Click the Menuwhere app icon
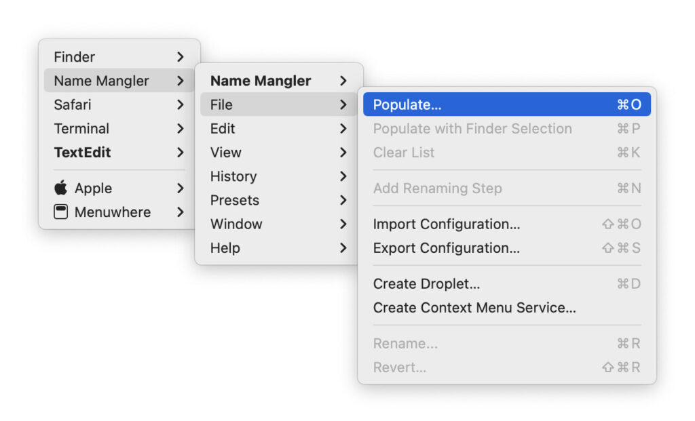 [x=61, y=212]
